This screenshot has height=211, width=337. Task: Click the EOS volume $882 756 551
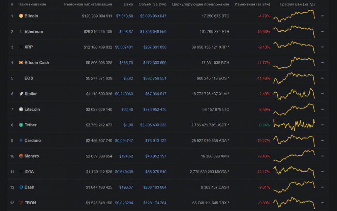click(x=155, y=78)
